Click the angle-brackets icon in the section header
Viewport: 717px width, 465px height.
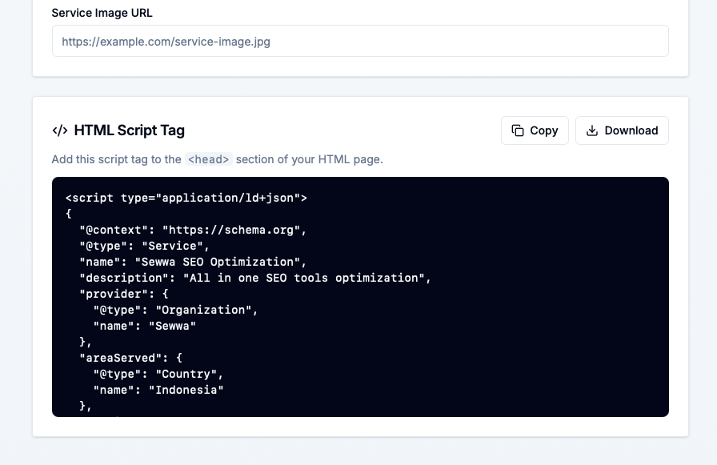coord(61,130)
